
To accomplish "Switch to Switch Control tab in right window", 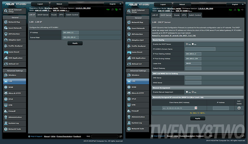I will point(195,15).
